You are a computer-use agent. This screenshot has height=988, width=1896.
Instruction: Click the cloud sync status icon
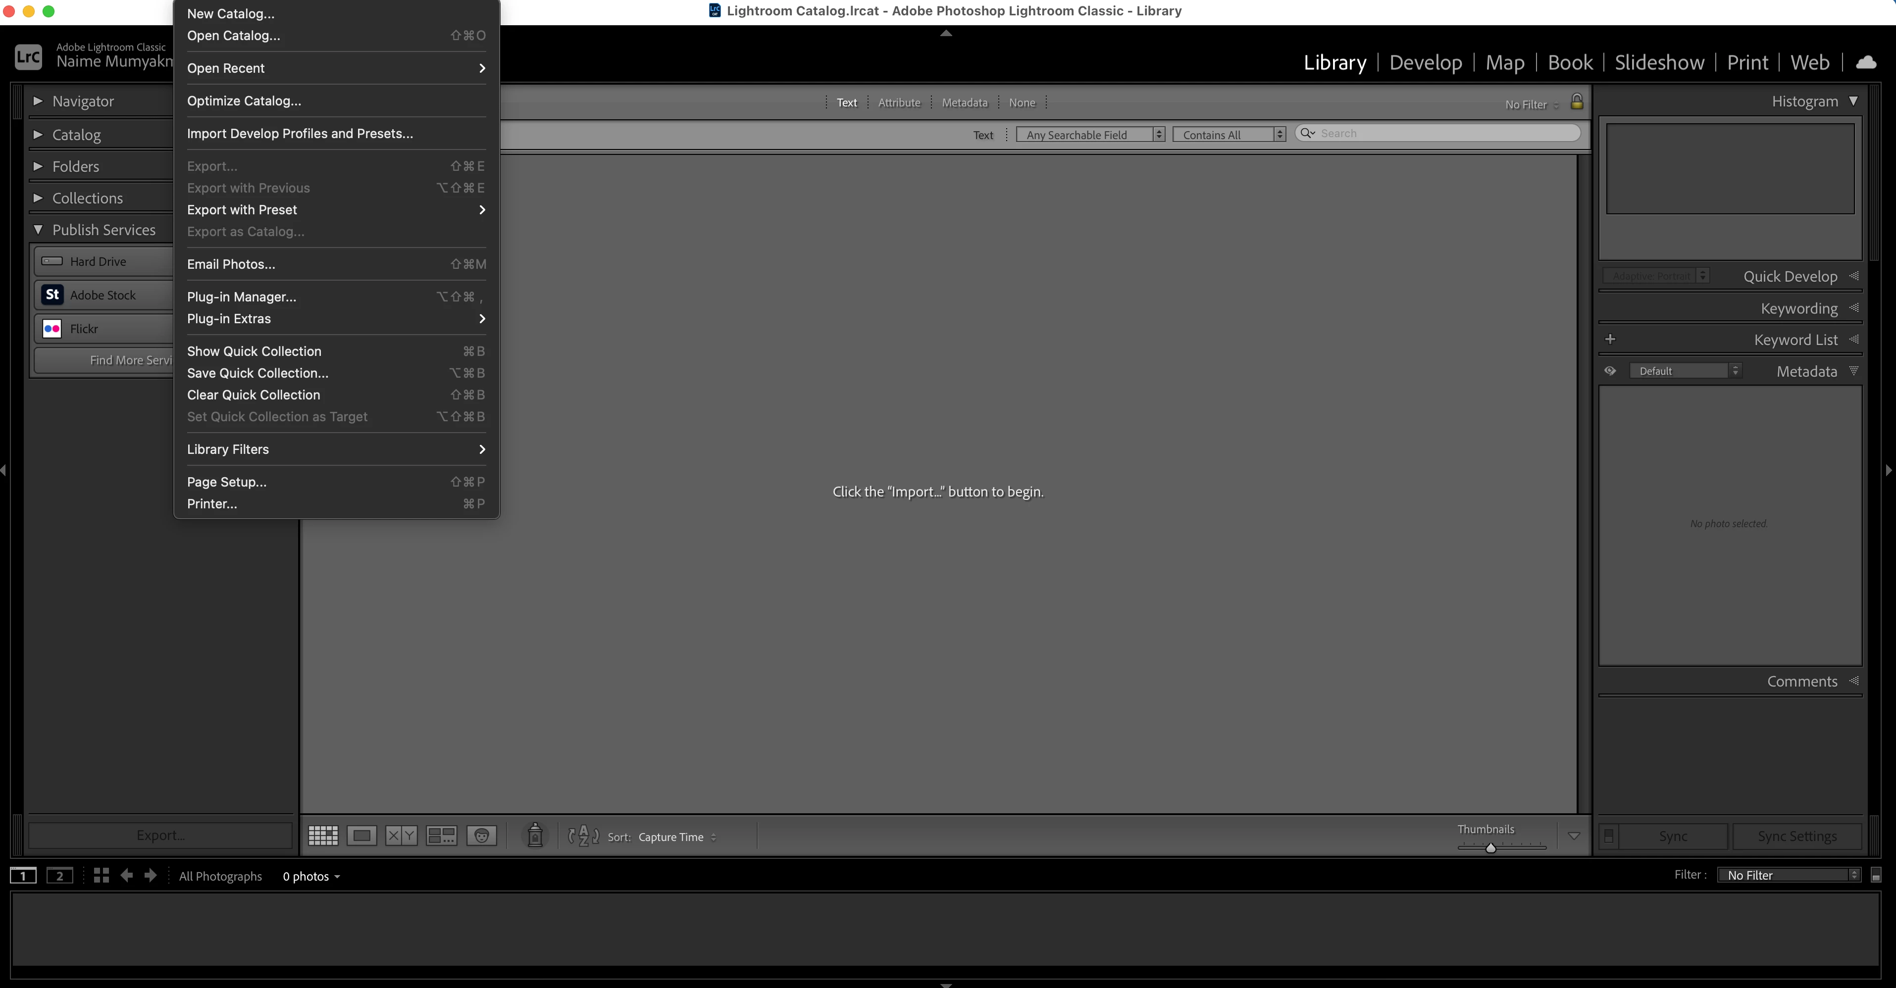(1866, 62)
